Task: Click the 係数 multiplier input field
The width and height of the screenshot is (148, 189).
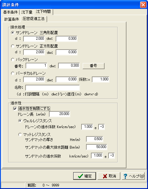Action: [x=101, y=80]
